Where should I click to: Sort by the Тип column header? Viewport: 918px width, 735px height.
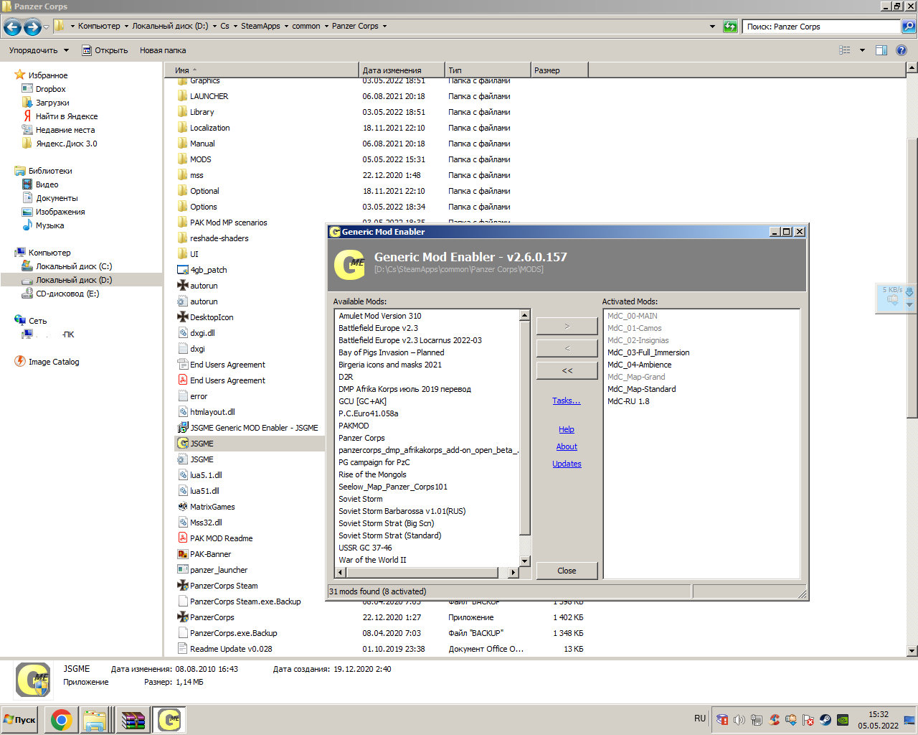click(488, 70)
